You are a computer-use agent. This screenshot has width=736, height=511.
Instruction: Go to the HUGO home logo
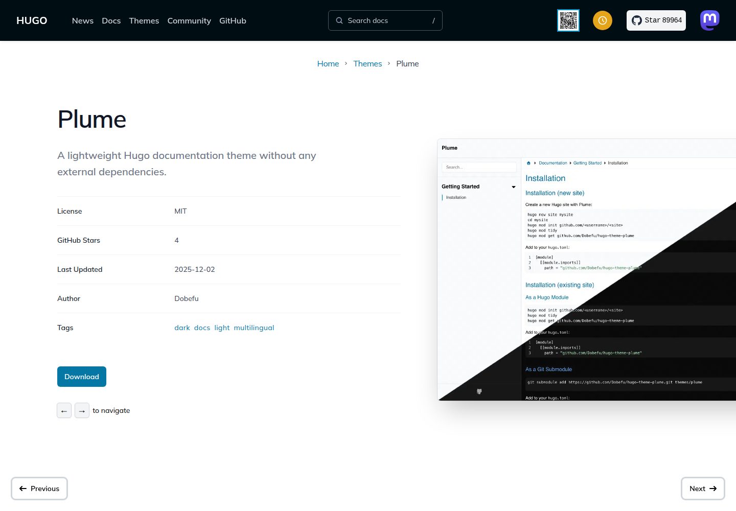pos(32,20)
